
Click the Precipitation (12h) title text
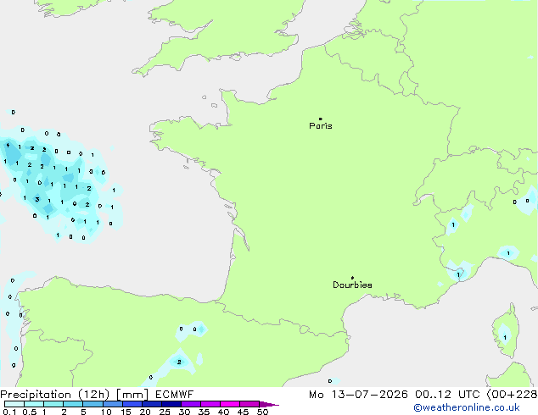point(55,395)
